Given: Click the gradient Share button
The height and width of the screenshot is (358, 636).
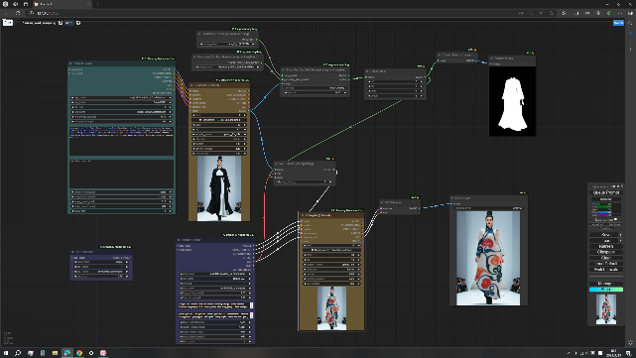Looking at the screenshot, I should coord(606,289).
